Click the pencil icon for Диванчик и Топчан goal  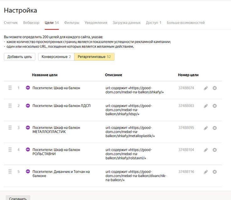[x=206, y=172]
